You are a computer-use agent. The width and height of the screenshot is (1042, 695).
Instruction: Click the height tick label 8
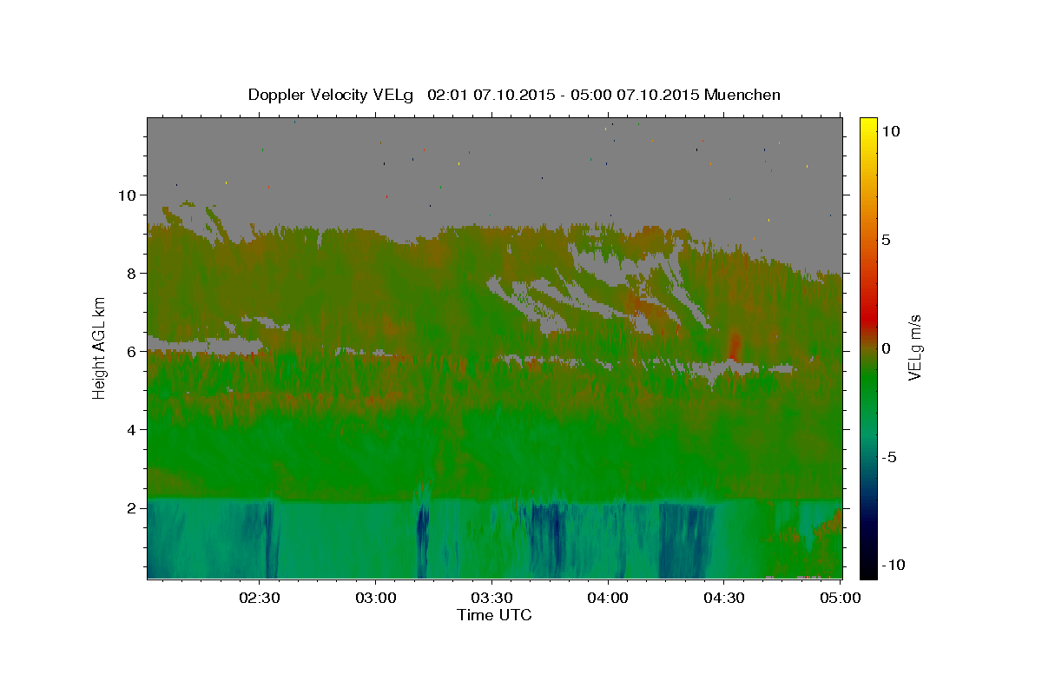133,273
